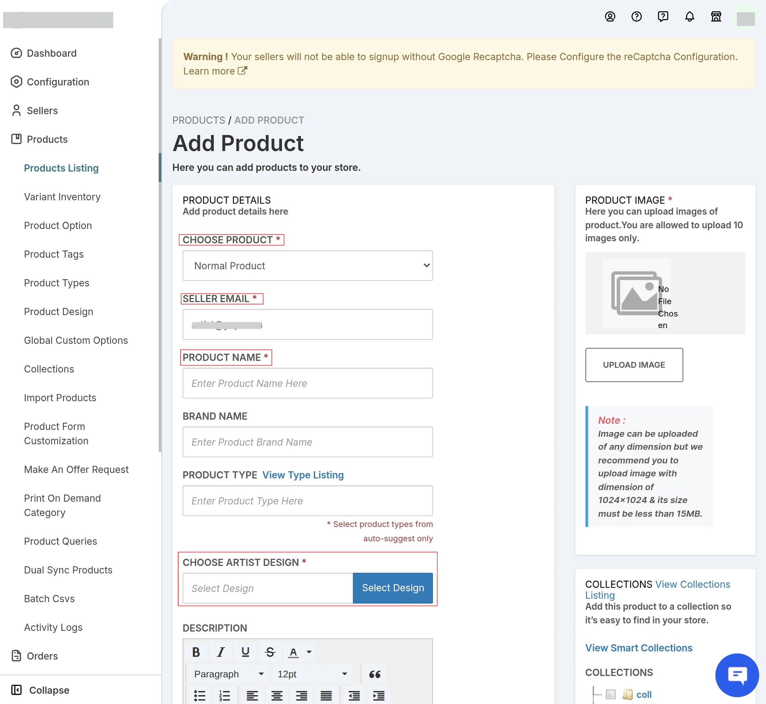
Task: Center align description text
Action: (277, 695)
